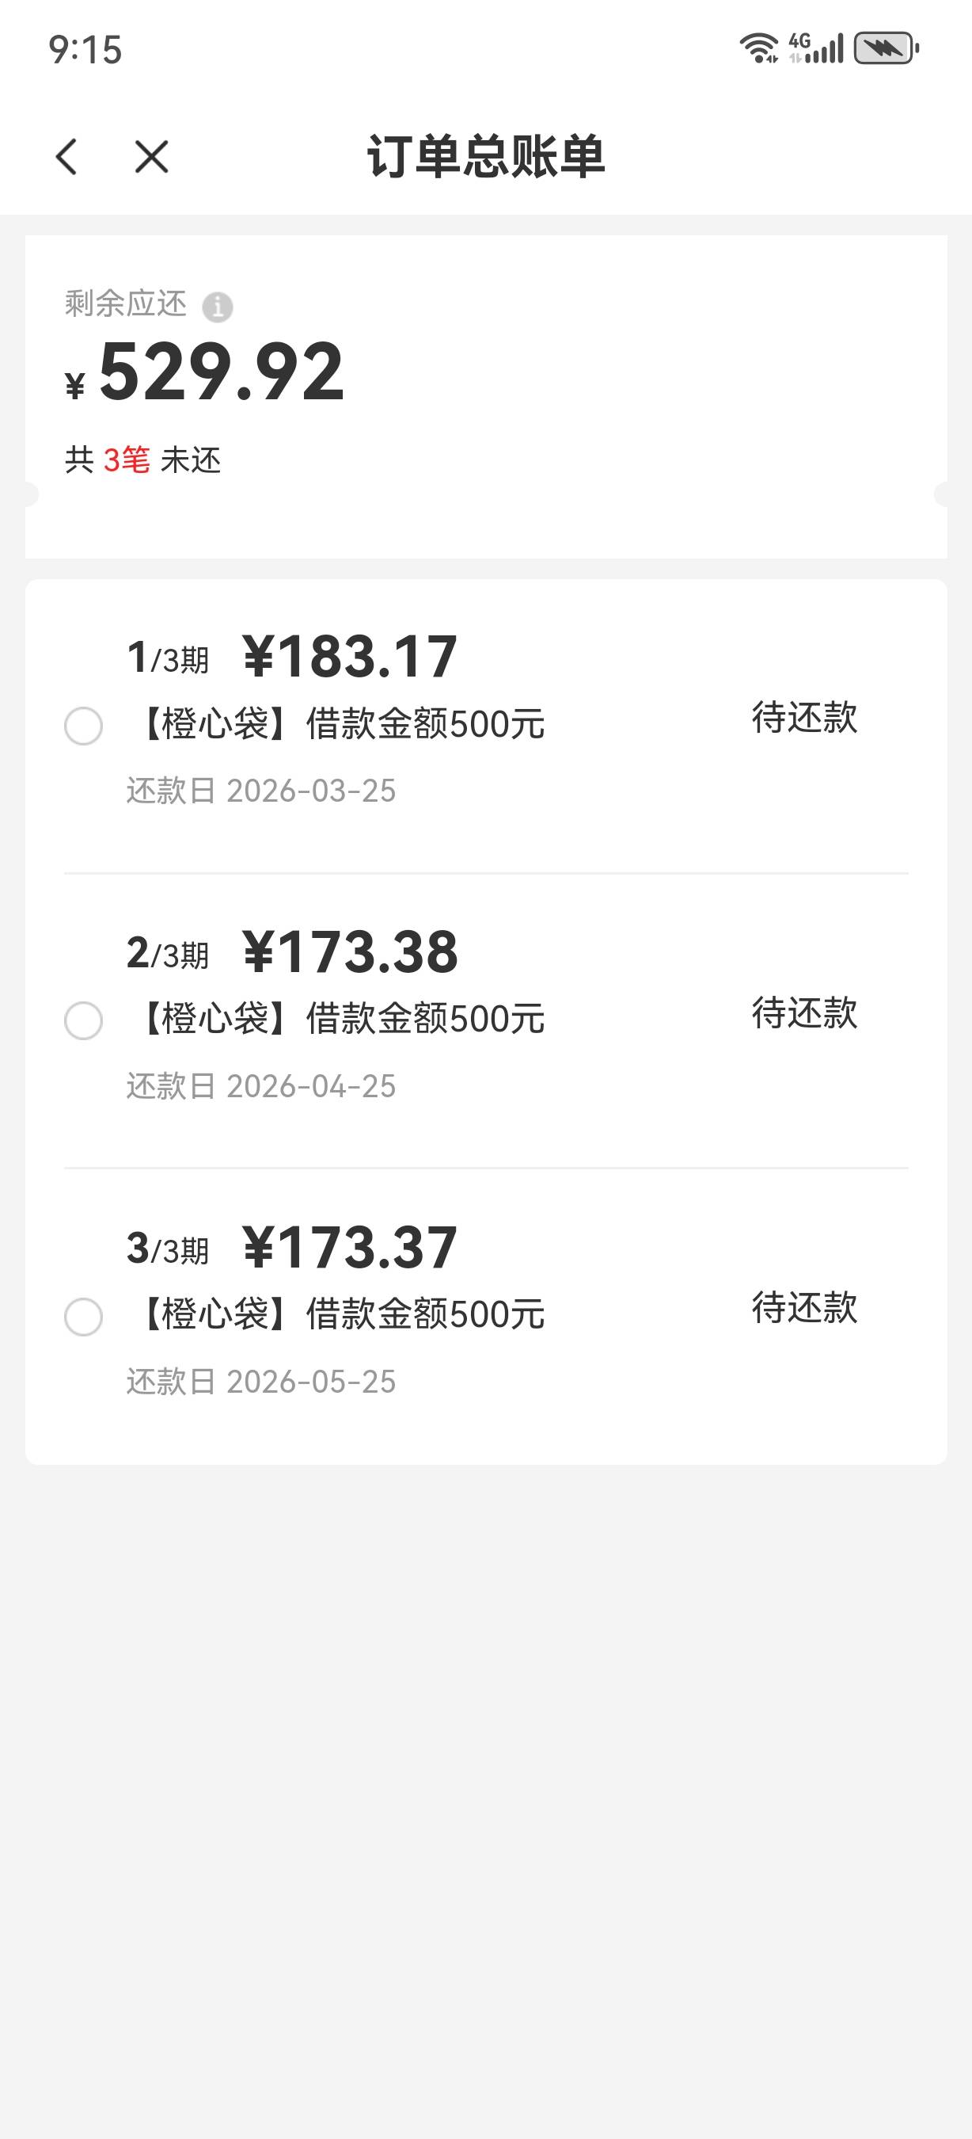Tap the back arrow icon

click(x=67, y=157)
